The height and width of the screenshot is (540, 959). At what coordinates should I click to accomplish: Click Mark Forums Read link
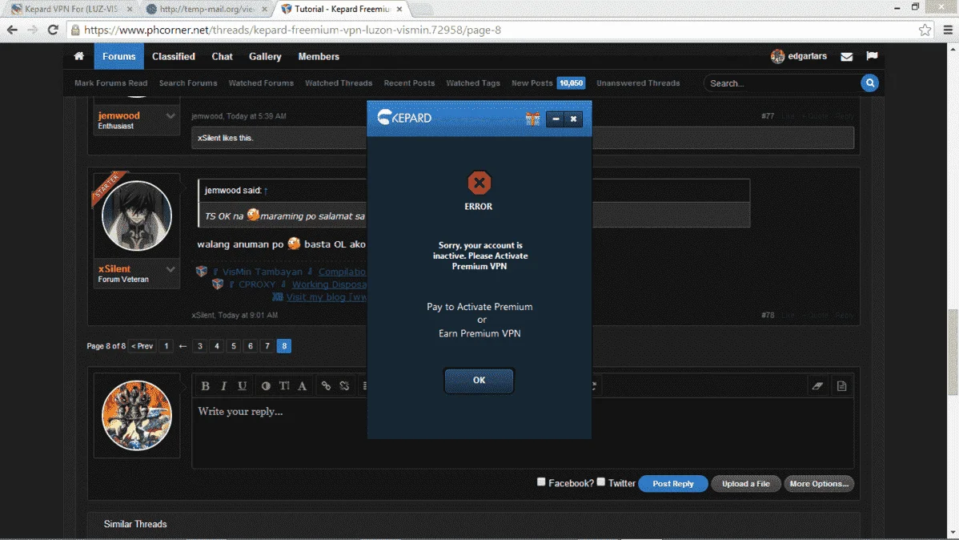(x=110, y=83)
